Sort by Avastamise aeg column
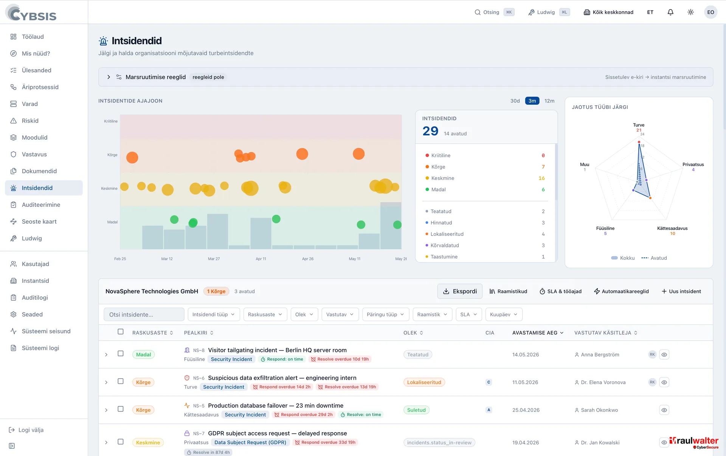 (x=538, y=333)
